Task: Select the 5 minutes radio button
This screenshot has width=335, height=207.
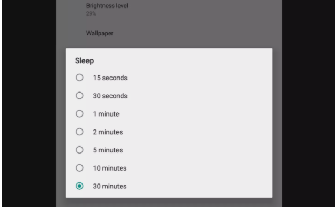Action: (x=79, y=150)
